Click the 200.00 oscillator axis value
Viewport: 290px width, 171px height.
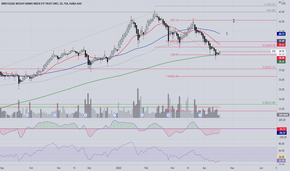282,120
